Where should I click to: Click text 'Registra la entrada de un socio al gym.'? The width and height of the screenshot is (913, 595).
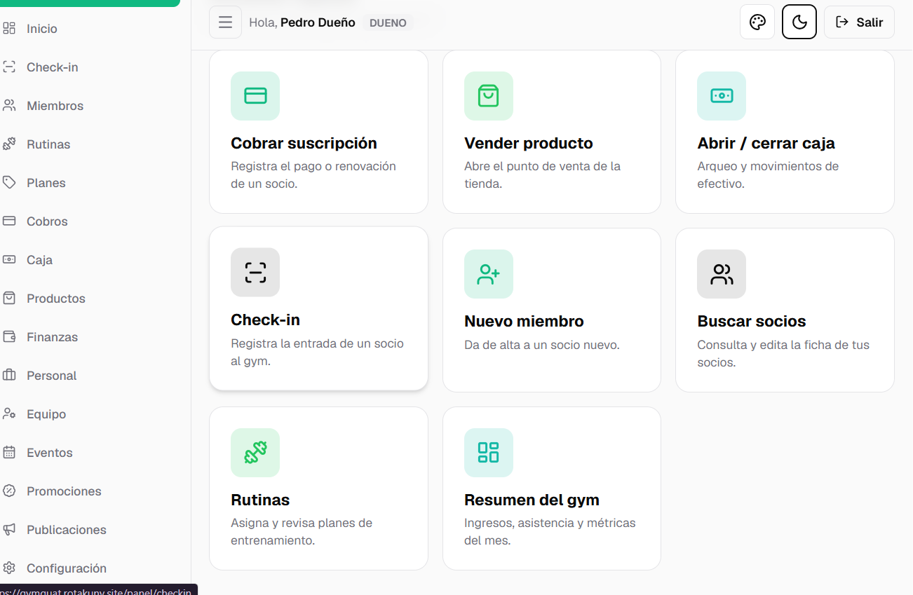318,353
